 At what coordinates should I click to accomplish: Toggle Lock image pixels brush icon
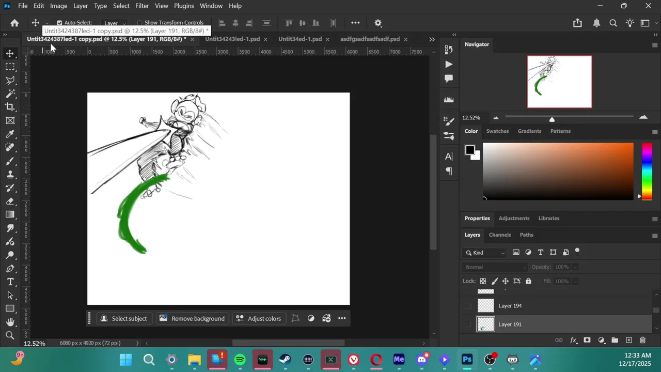(x=494, y=281)
